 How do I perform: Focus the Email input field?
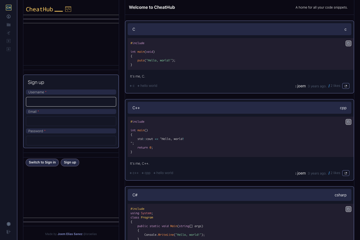71,121
